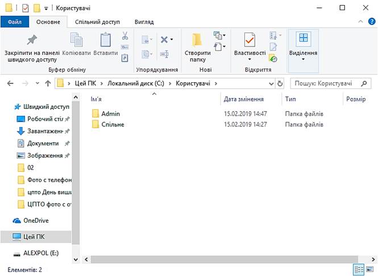378x276 pixels.
Task: Open Зображення in navigation pane
Action: coord(45,156)
